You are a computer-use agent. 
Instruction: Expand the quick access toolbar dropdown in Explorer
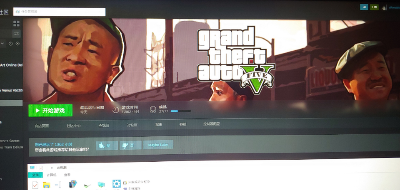[x=52, y=168]
